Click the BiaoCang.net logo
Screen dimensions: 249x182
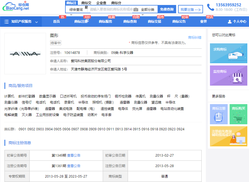pos(16,6)
